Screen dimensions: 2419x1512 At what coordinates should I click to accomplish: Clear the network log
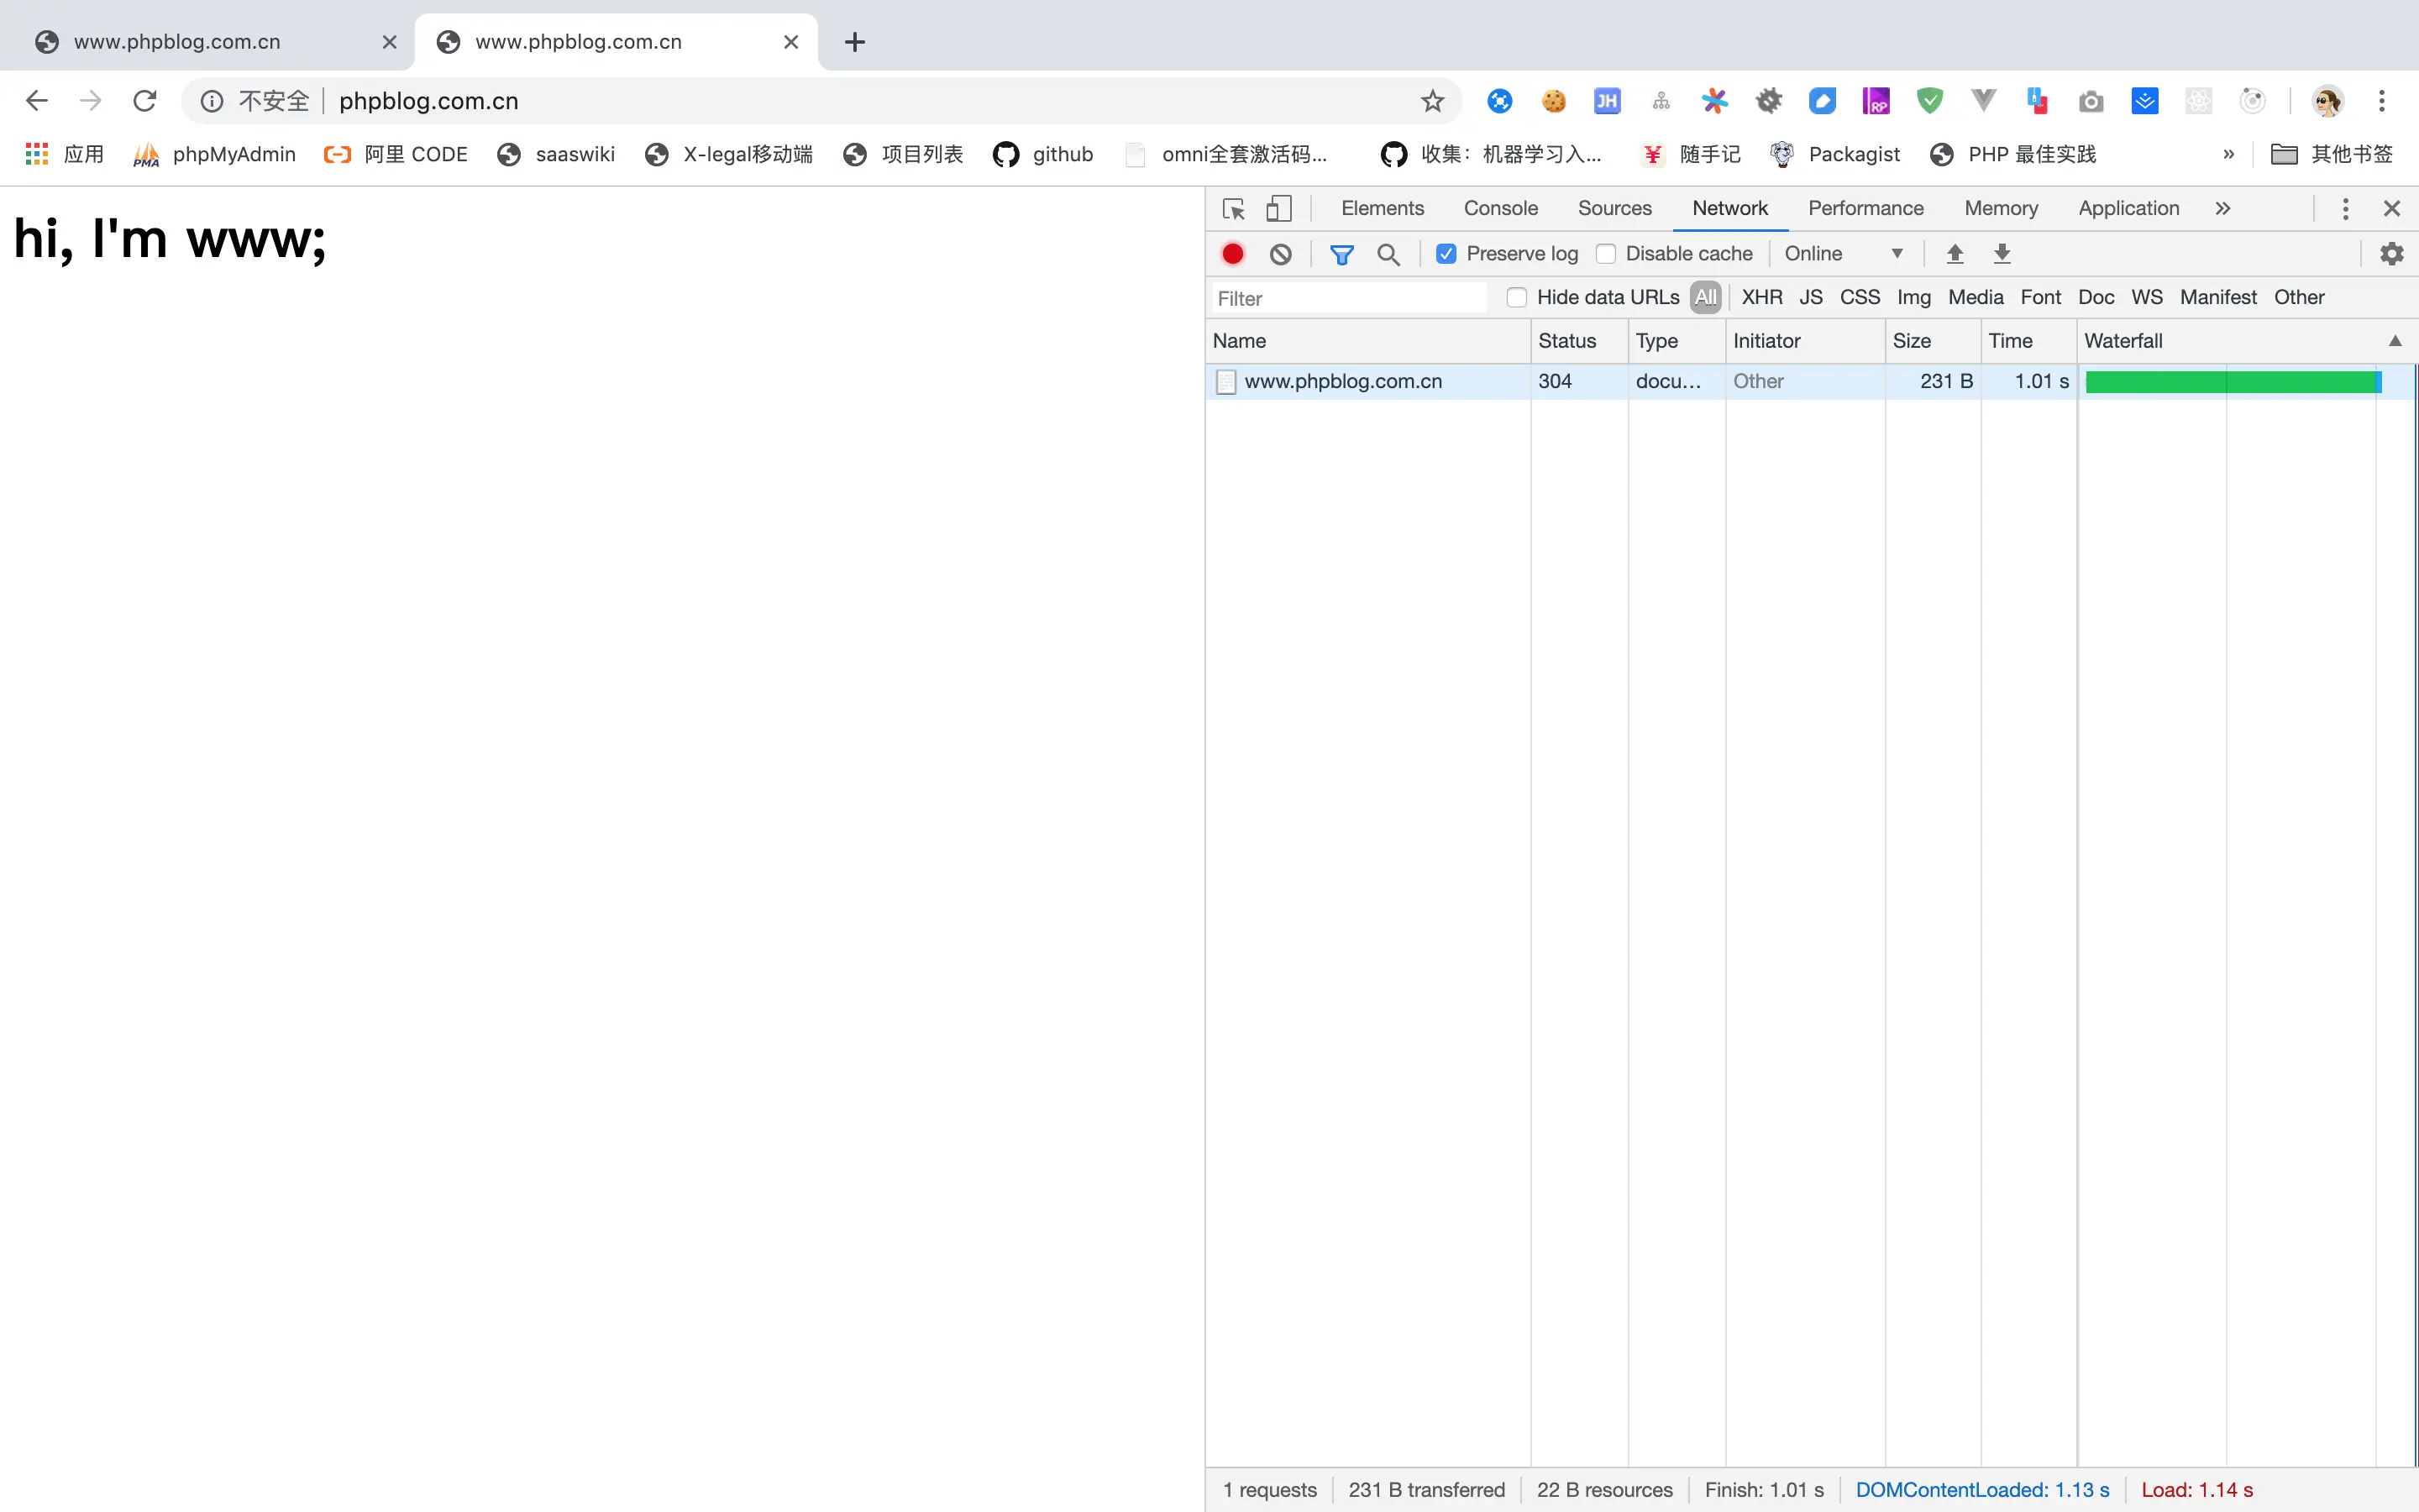[x=1280, y=254]
